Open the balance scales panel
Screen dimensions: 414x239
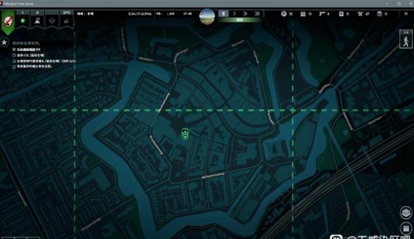tap(52, 20)
